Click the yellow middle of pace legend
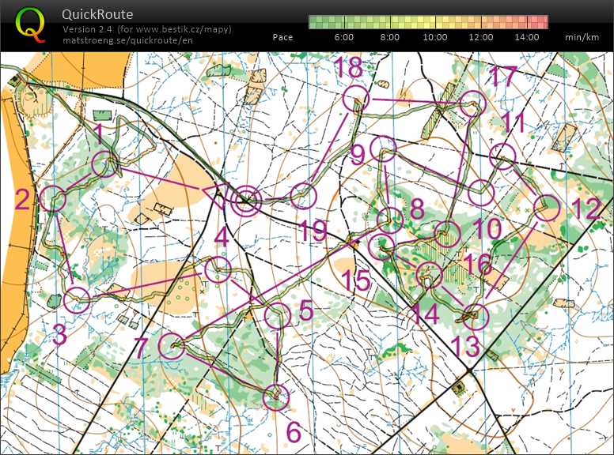 pyautogui.click(x=428, y=21)
